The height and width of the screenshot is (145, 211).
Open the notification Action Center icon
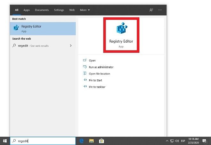(205, 141)
